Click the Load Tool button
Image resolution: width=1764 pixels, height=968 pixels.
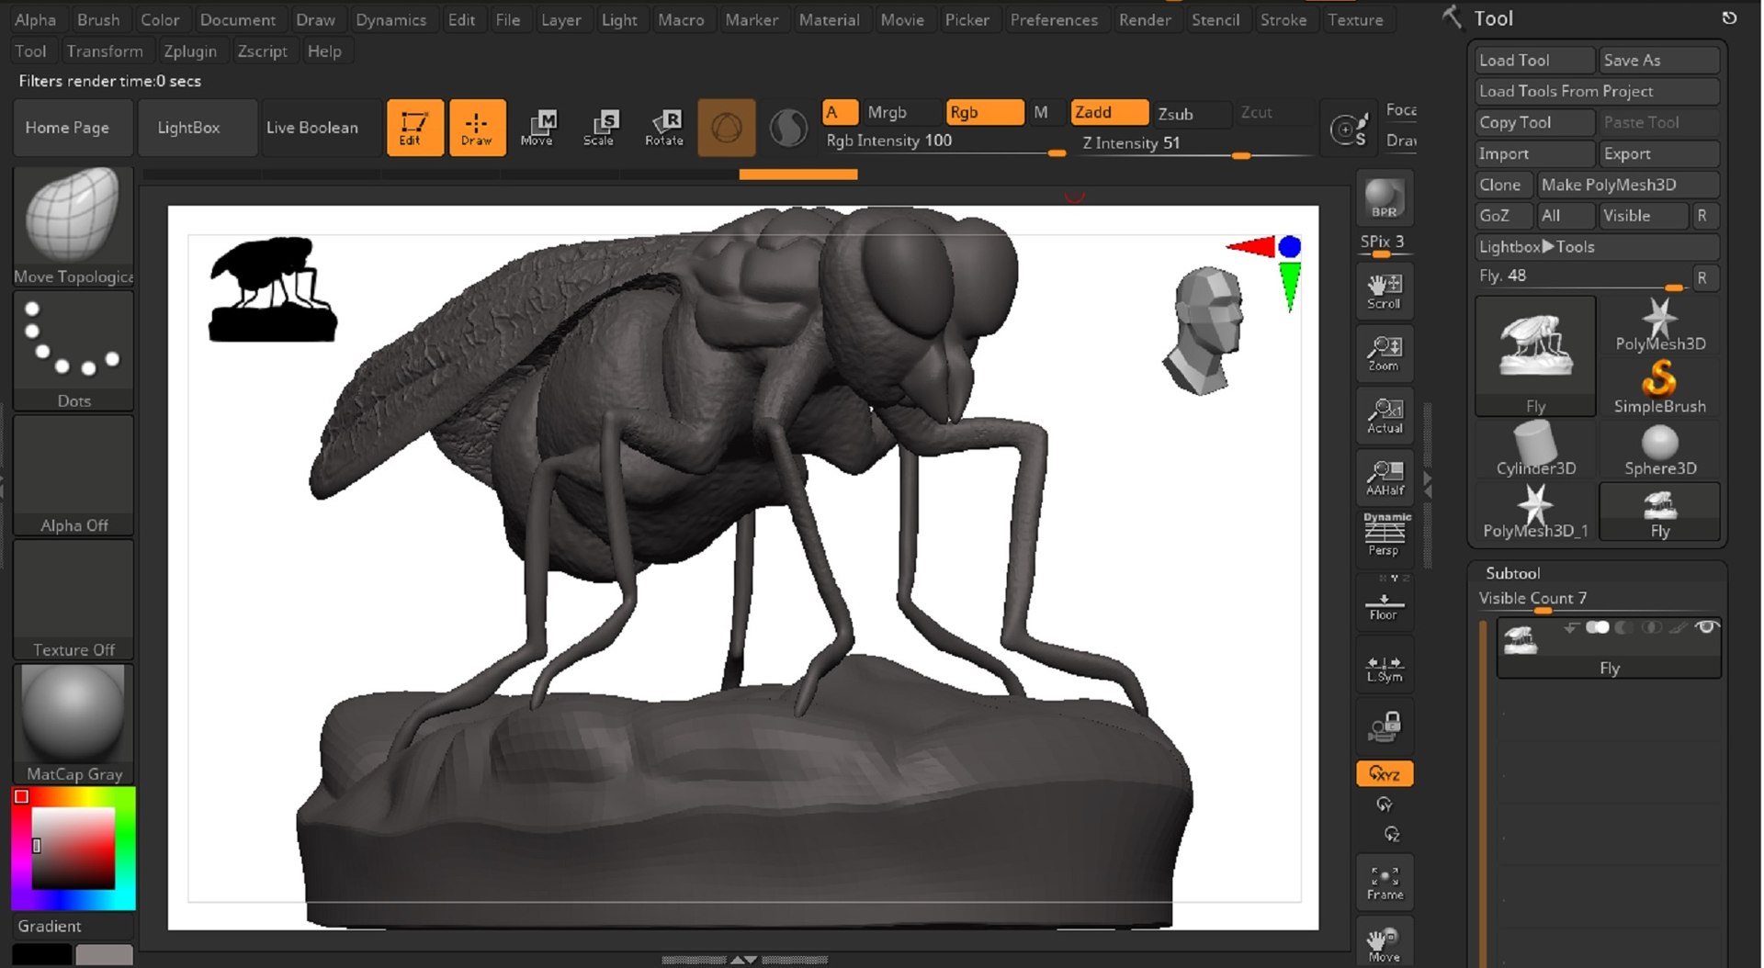click(x=1534, y=60)
